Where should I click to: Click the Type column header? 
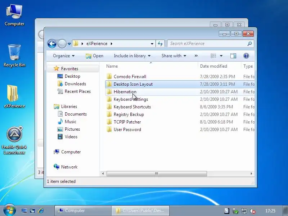pyautogui.click(x=248, y=66)
